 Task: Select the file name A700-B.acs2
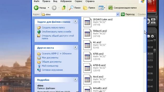tap(99, 65)
